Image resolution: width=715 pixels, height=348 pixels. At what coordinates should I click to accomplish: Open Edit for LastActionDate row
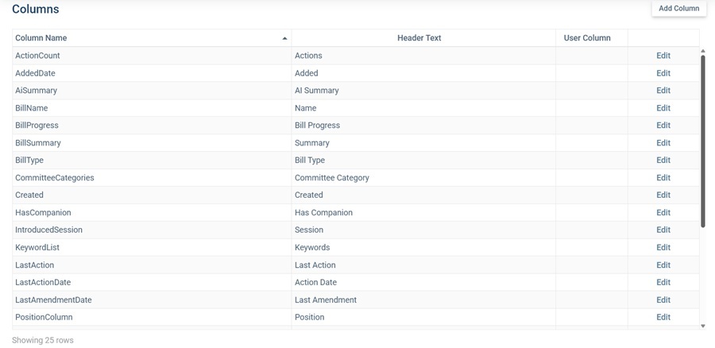pyautogui.click(x=663, y=282)
